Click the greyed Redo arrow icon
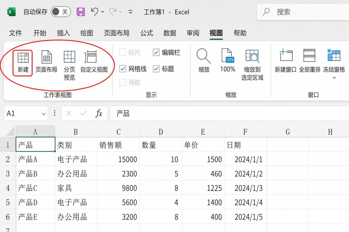349x232 pixels. click(x=112, y=12)
